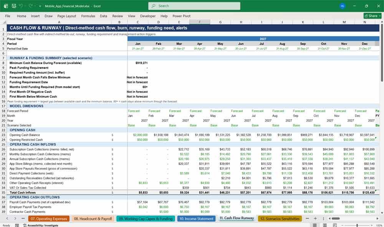This screenshot has width=384, height=227.
Task: Switch to the Home ribbon tab
Action: coord(22,16)
